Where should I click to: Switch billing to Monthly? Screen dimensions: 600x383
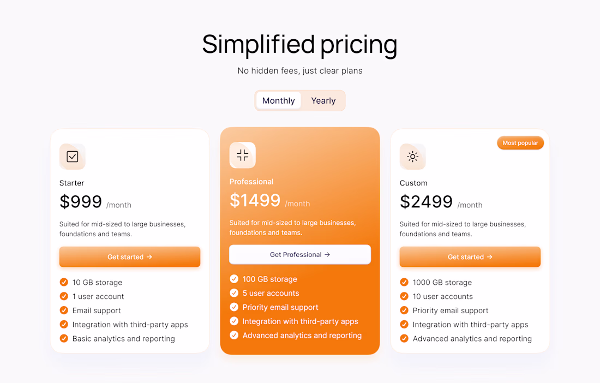(278, 100)
